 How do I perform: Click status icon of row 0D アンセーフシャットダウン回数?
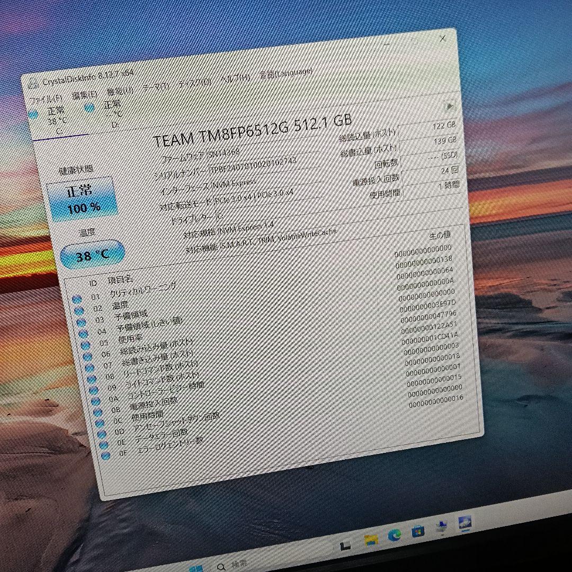[102, 434]
